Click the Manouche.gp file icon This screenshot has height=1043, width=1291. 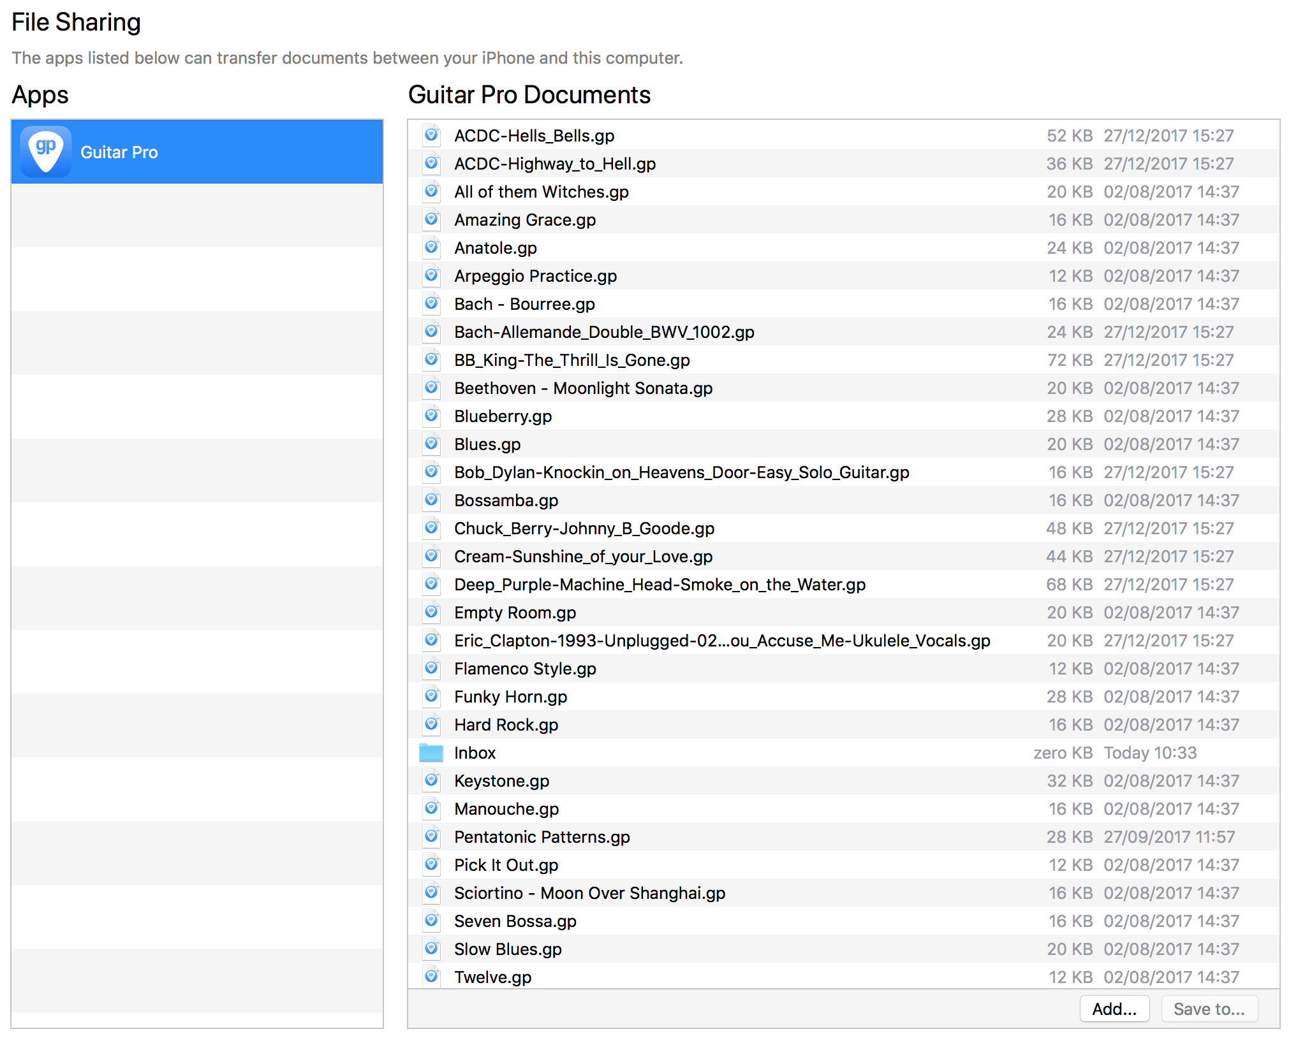click(432, 808)
